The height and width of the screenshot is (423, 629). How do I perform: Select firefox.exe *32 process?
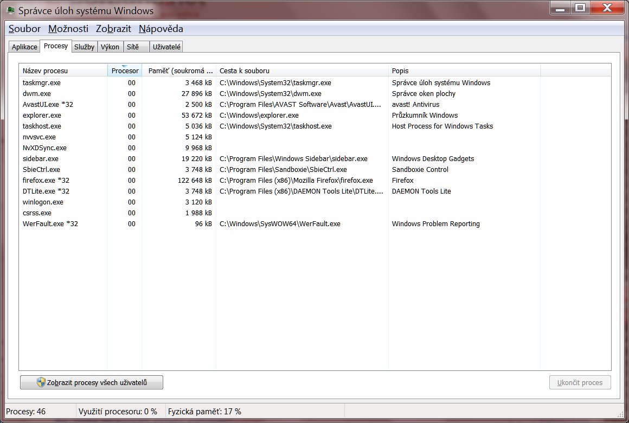[x=315, y=180]
